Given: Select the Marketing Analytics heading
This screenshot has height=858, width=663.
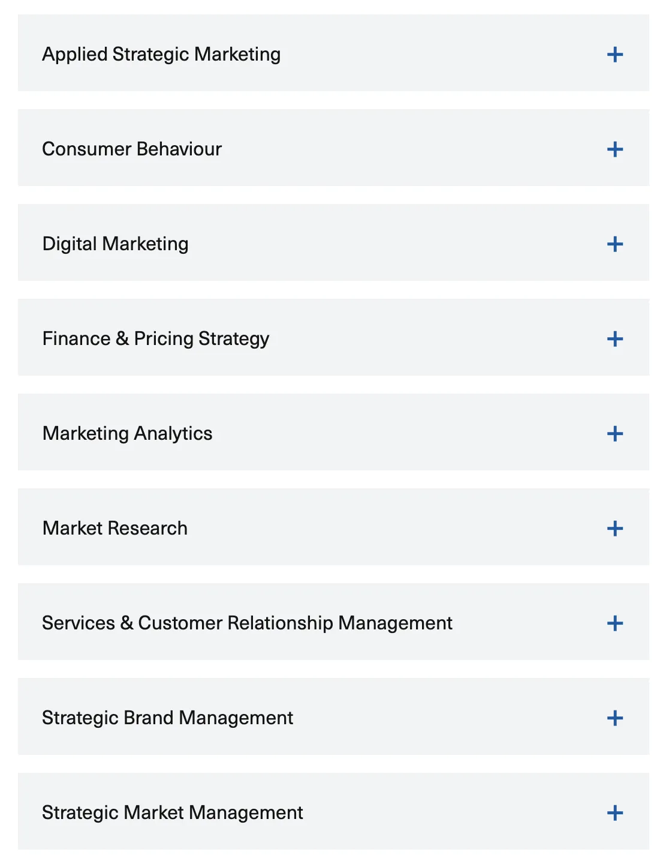Looking at the screenshot, I should tap(128, 433).
